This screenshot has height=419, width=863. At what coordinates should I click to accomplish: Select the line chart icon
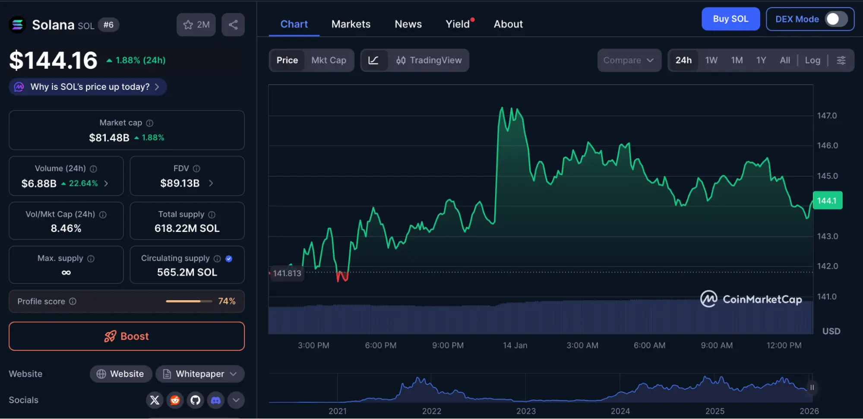(x=375, y=60)
